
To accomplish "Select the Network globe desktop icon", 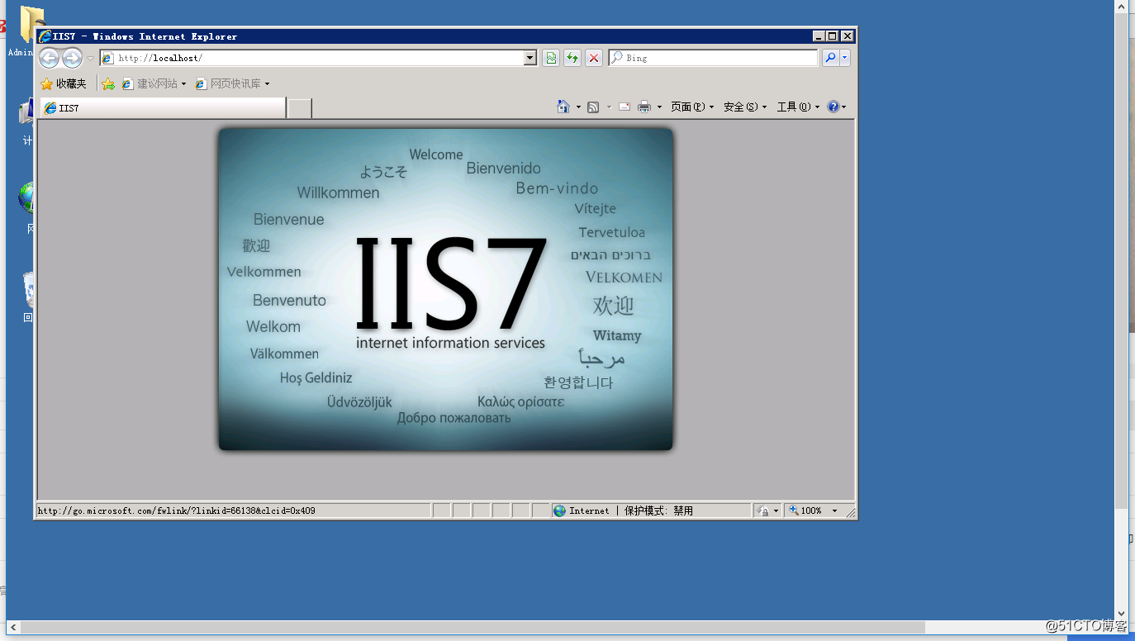I will coord(27,207).
